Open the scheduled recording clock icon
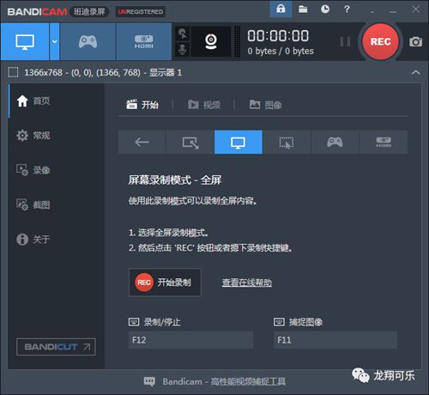 325,9
